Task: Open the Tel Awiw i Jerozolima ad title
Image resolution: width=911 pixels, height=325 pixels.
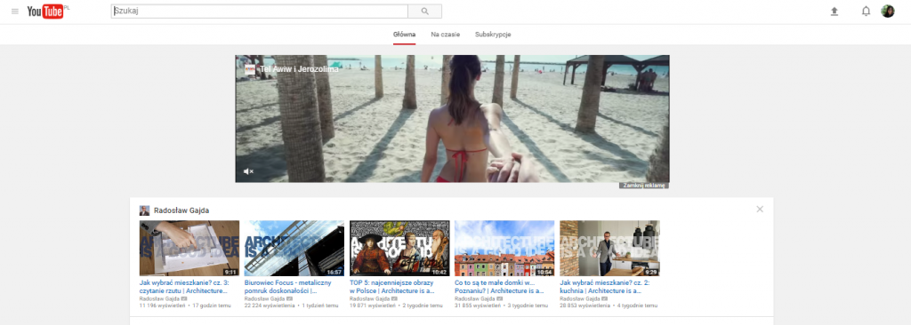Action: [x=299, y=69]
